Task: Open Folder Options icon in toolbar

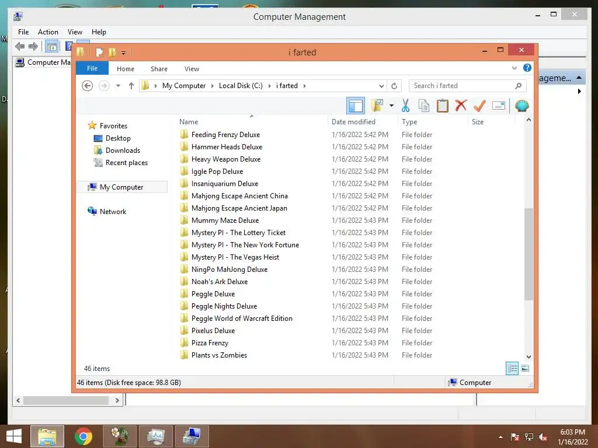Action: [378, 106]
